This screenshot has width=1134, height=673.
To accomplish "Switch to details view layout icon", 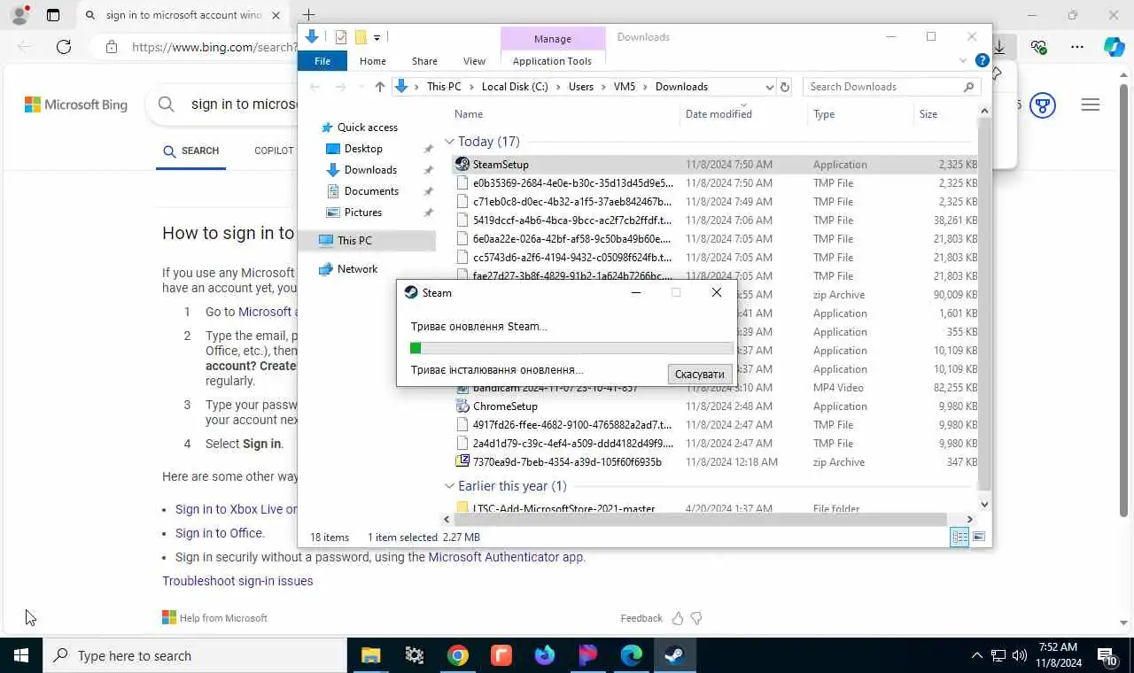I will click(x=959, y=538).
